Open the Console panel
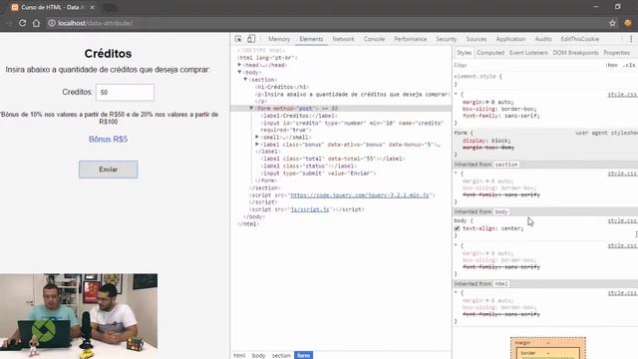 tap(374, 39)
